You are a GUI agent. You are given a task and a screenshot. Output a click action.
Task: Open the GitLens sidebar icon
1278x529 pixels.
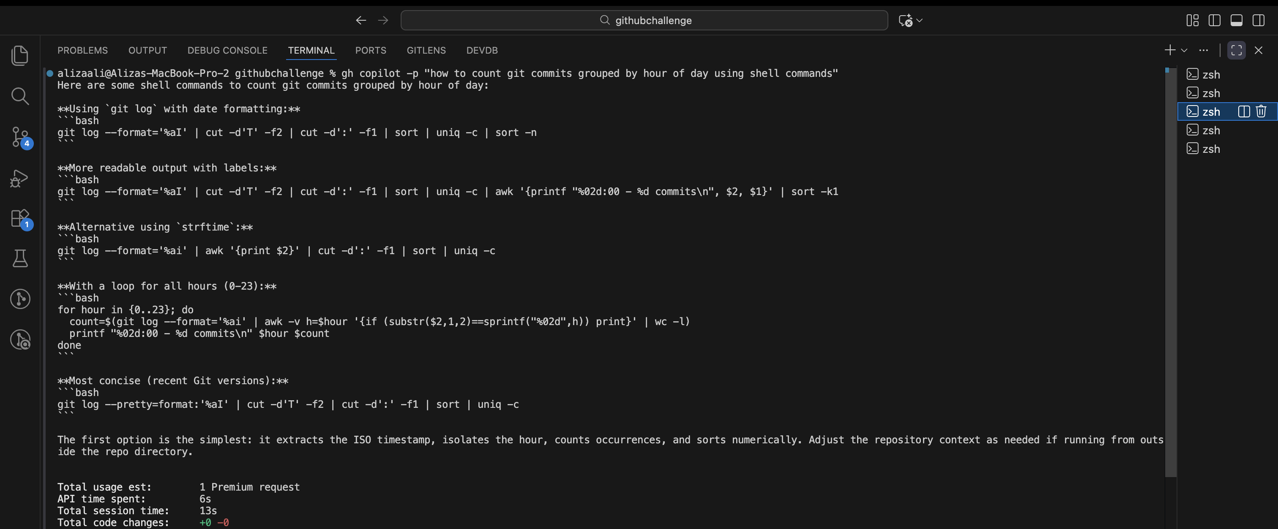20,298
